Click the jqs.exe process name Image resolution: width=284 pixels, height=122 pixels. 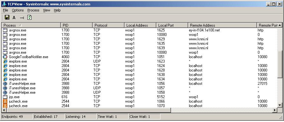(14, 97)
